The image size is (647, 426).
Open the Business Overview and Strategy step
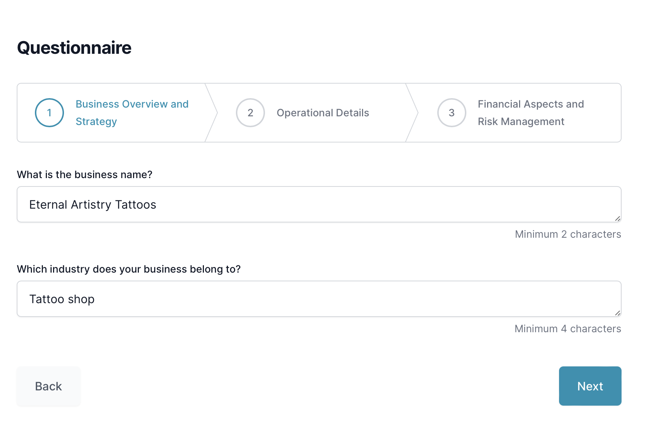tap(132, 113)
